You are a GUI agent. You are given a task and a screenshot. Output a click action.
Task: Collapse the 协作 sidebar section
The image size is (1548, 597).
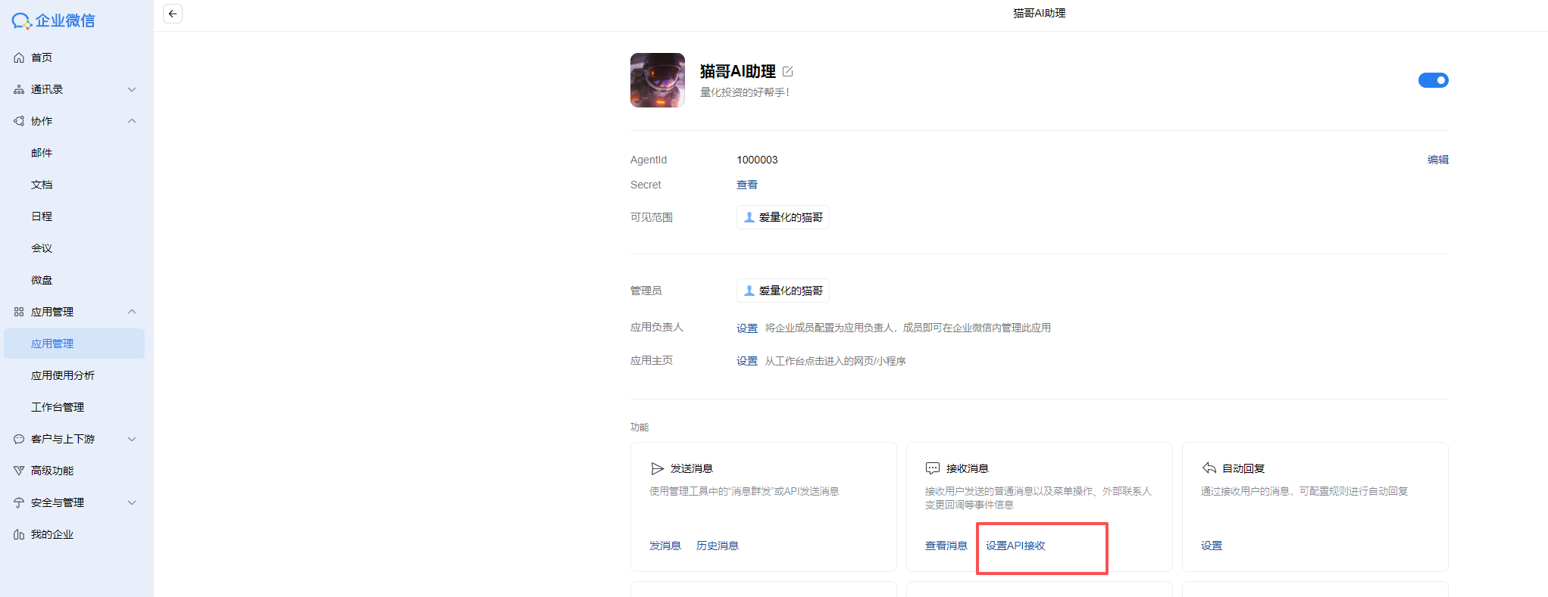point(132,121)
